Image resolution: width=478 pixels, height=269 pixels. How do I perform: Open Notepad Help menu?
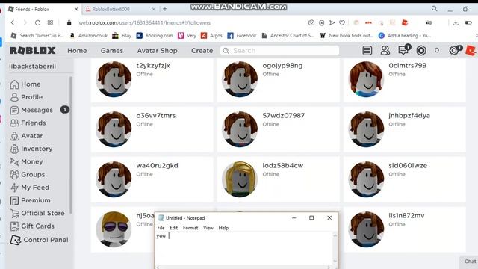tap(223, 228)
